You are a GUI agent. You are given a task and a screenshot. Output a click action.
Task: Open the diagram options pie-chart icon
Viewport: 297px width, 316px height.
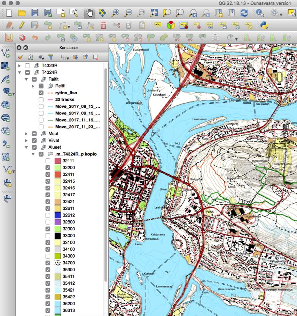(x=171, y=25)
